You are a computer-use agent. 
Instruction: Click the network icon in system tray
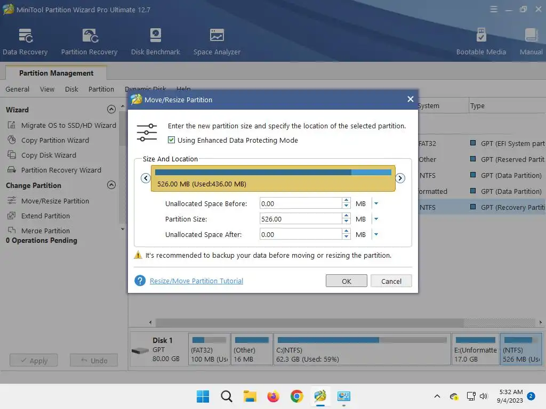click(471, 396)
